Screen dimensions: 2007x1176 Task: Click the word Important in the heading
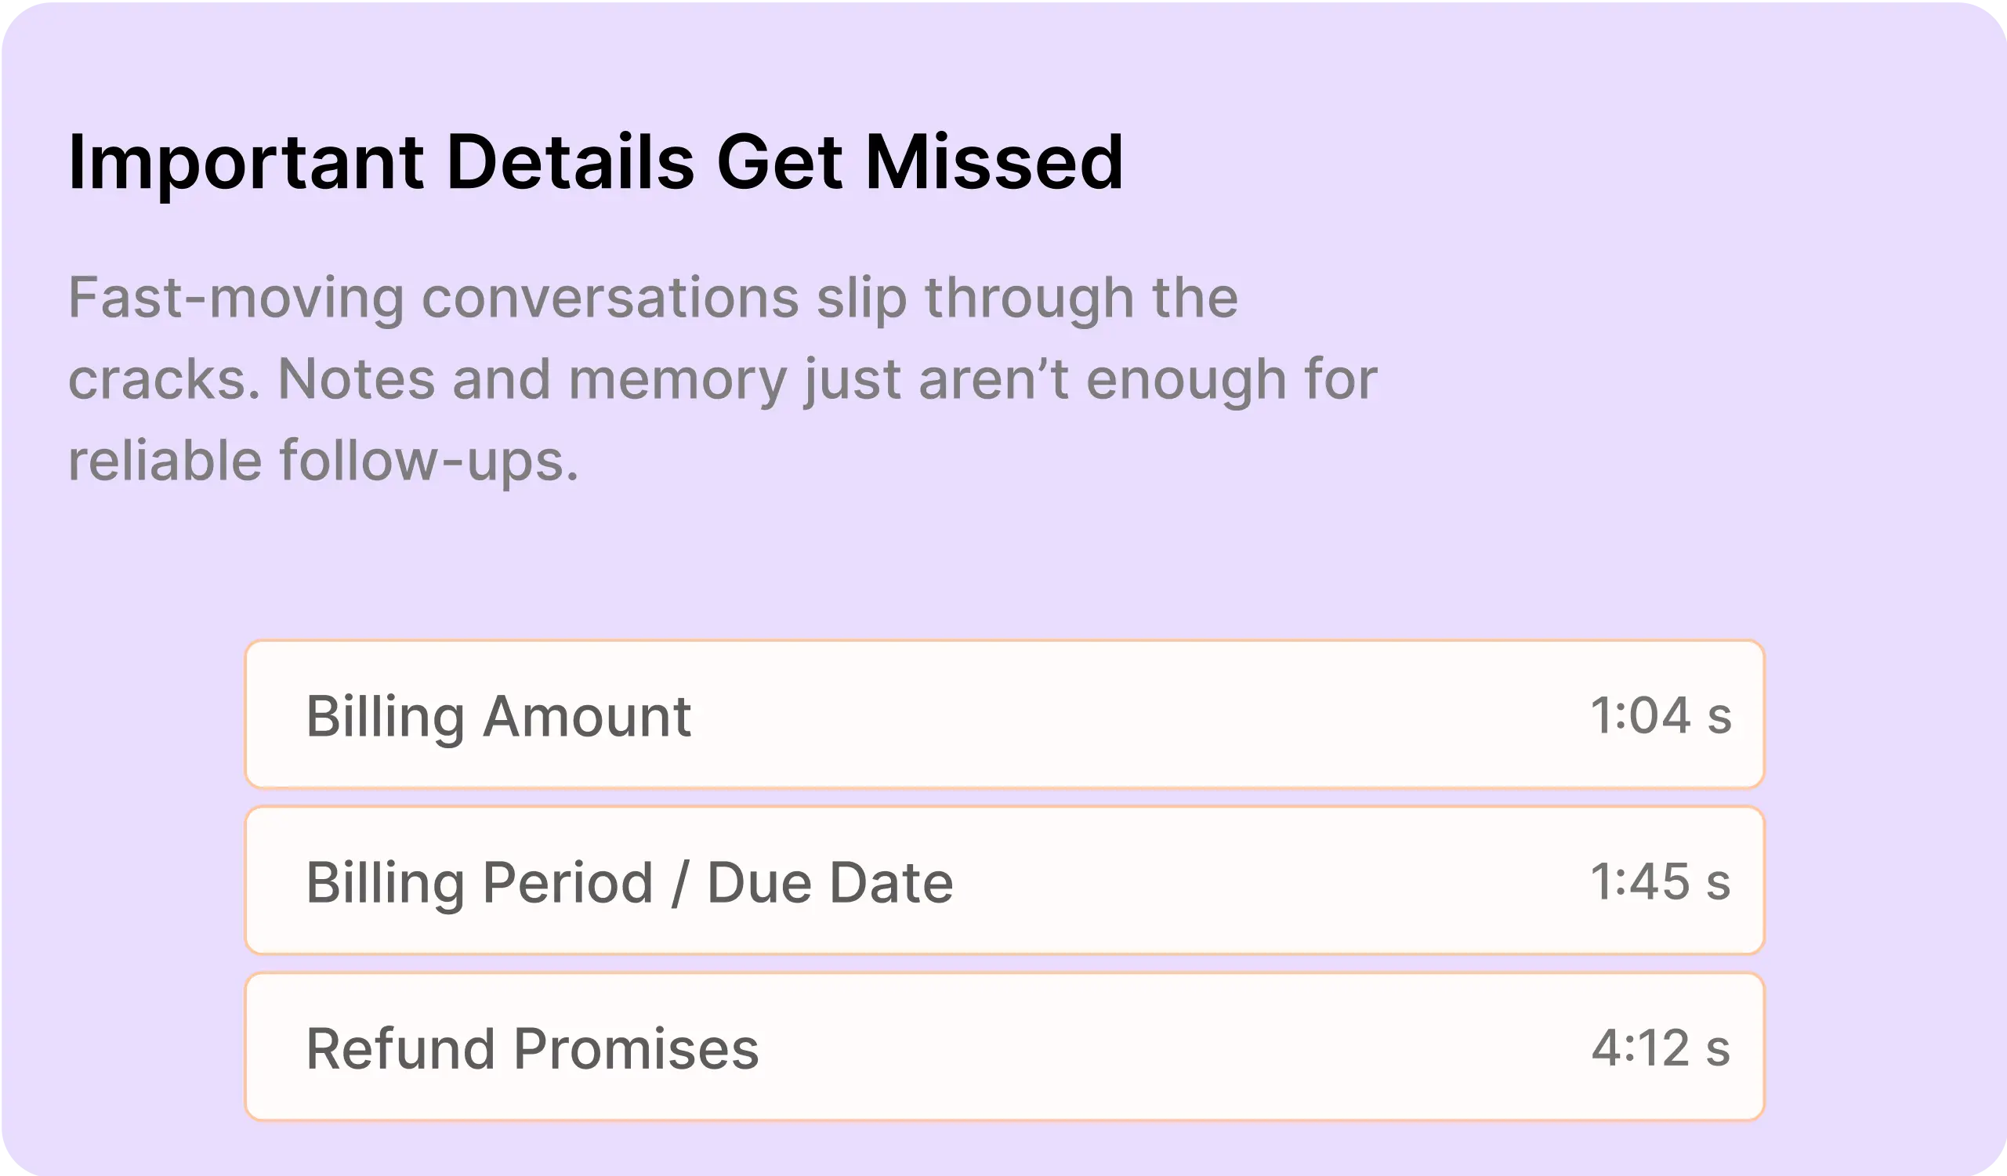pos(245,163)
